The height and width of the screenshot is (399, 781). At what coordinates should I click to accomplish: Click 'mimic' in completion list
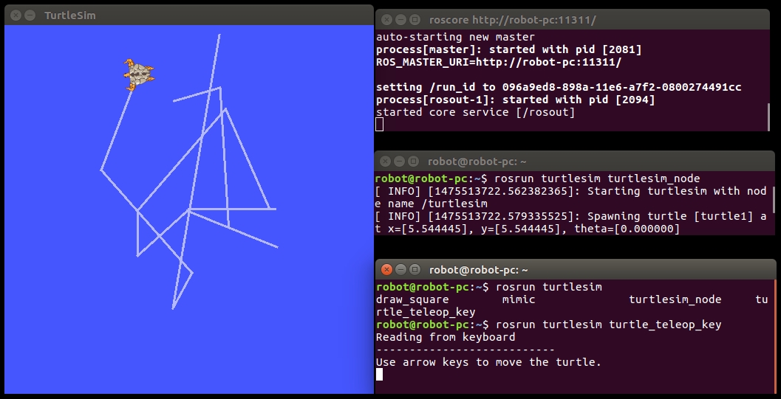[519, 299]
